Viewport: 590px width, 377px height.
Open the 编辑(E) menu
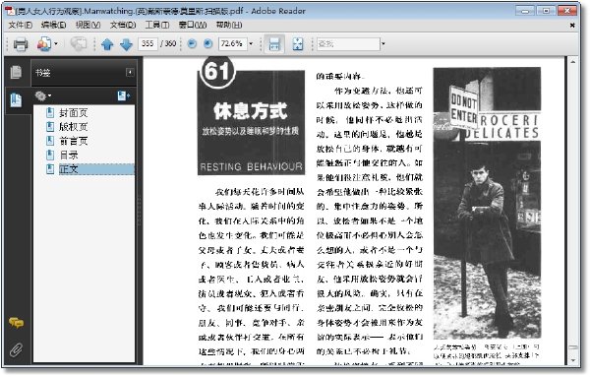point(53,25)
